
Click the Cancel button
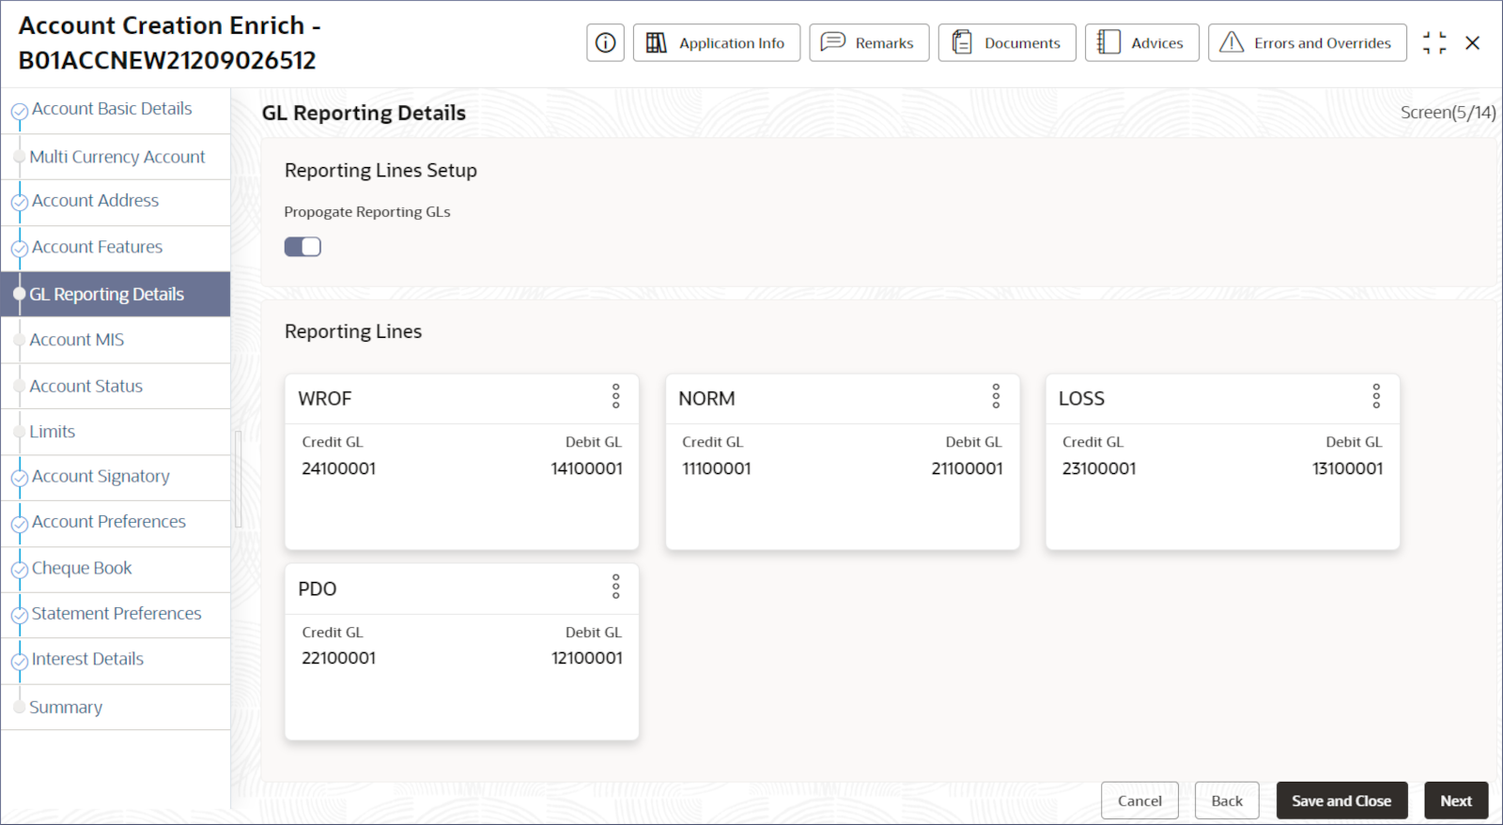pyautogui.click(x=1139, y=801)
